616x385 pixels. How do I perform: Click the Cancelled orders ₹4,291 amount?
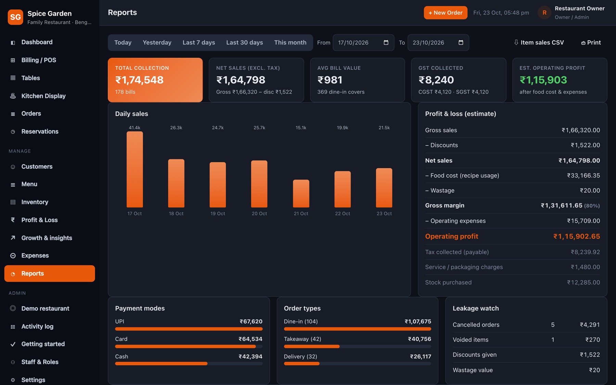coord(590,325)
